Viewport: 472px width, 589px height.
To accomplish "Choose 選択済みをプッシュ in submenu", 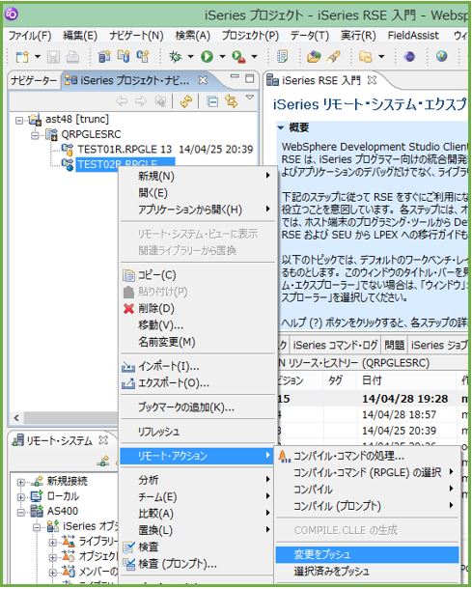I will point(368,571).
